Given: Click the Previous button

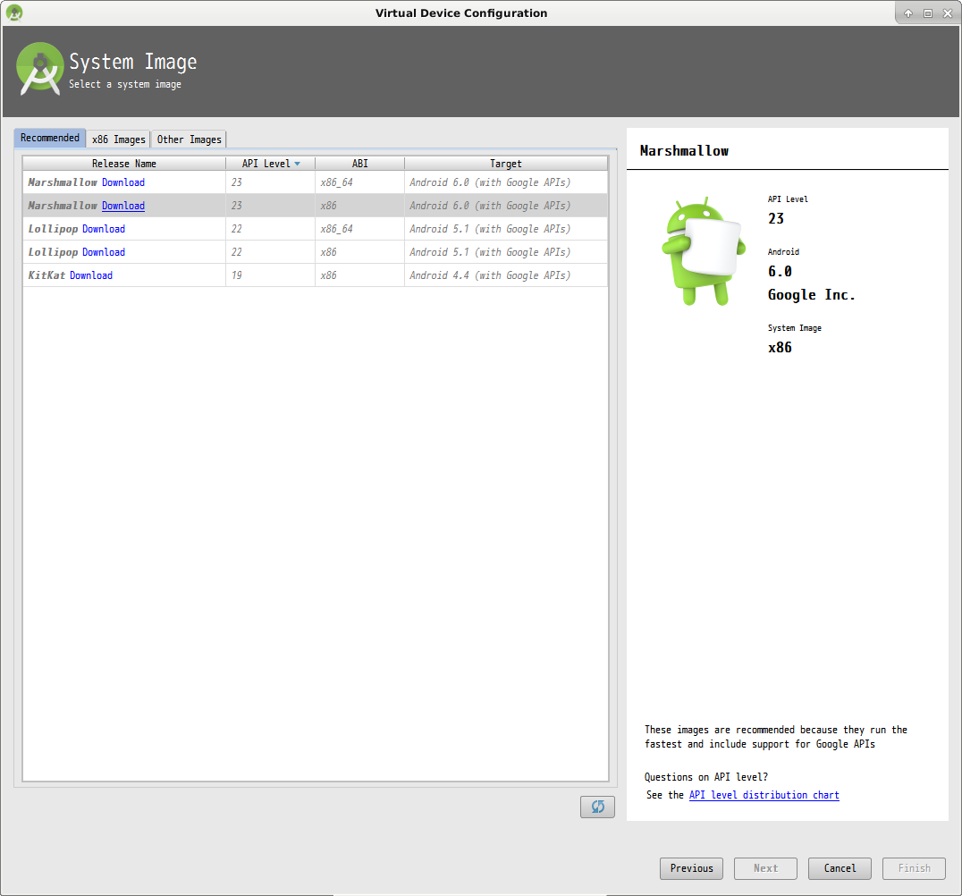Looking at the screenshot, I should tap(691, 868).
